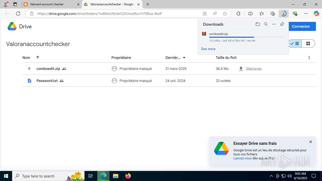
Task: Open the file list more options menu
Action: coord(309,58)
